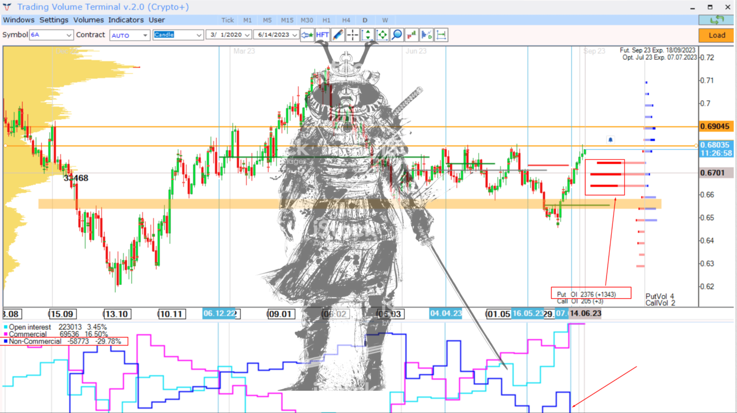This screenshot has width=737, height=413.
Task: Click the blue bell alert icon
Action: coord(610,140)
